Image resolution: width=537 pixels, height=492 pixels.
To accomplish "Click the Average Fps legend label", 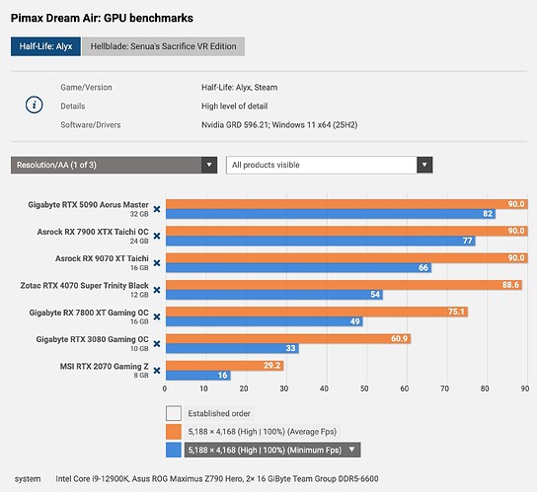I will tap(262, 432).
